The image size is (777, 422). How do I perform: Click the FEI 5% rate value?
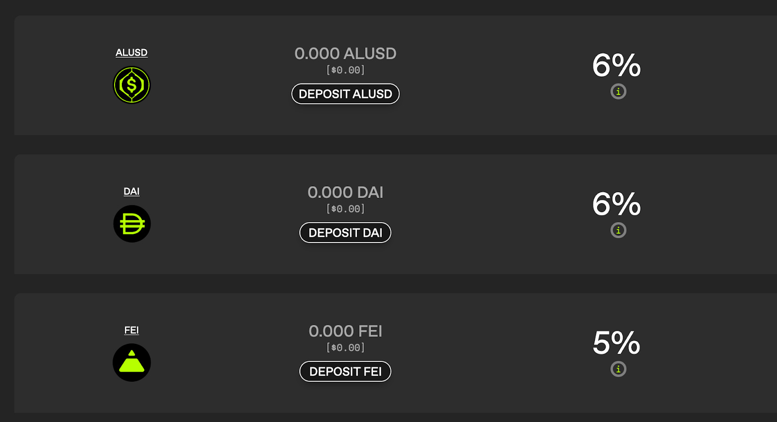coord(616,342)
